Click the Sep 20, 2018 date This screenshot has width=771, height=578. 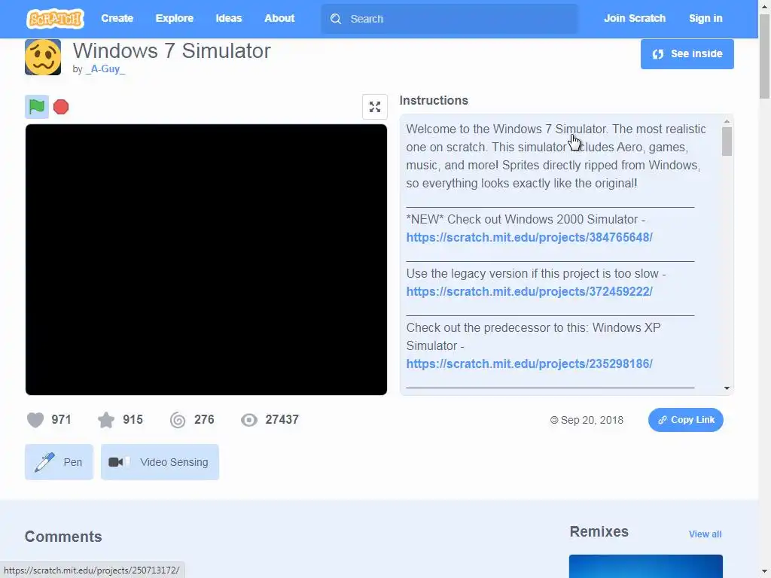(592, 420)
